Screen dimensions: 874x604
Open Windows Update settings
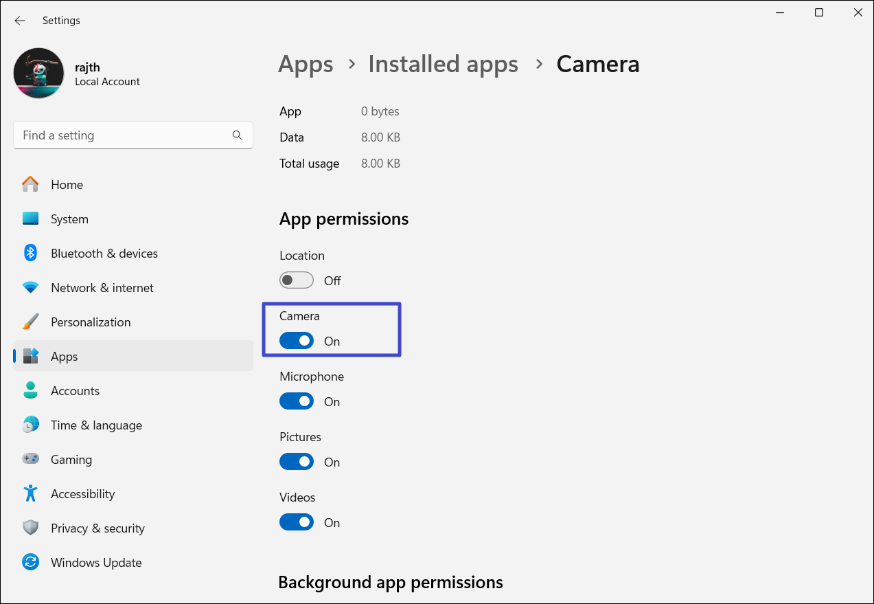coord(96,562)
